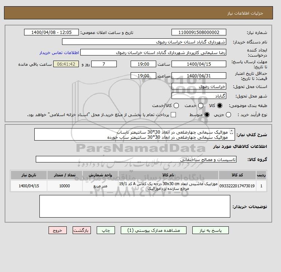Select the کالا radio button
Screen dimensions: 281x272
[220, 106]
